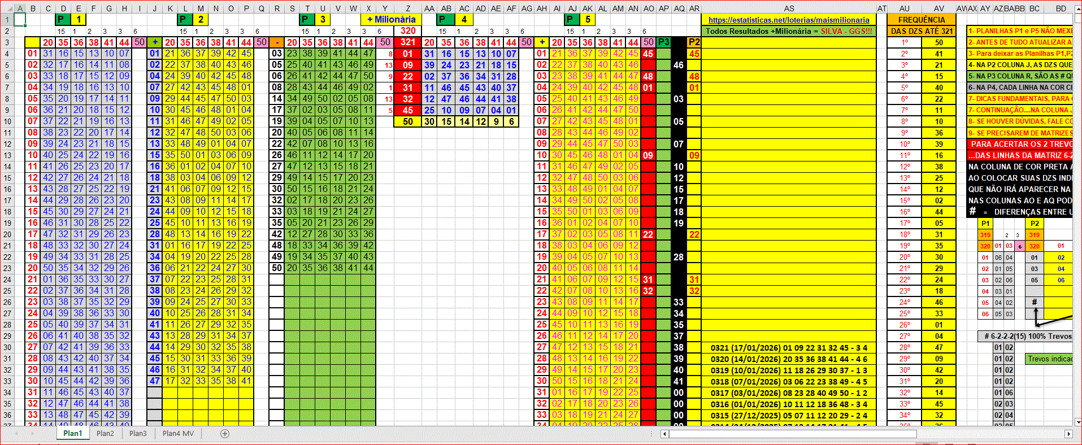Open the Plan3 sheet tab
This screenshot has height=445, width=1082.
[x=138, y=434]
